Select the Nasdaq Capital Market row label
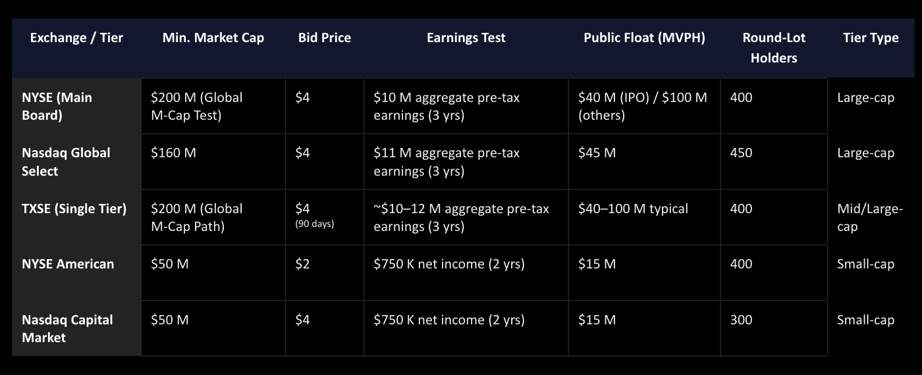The height and width of the screenshot is (375, 922). pos(67,328)
